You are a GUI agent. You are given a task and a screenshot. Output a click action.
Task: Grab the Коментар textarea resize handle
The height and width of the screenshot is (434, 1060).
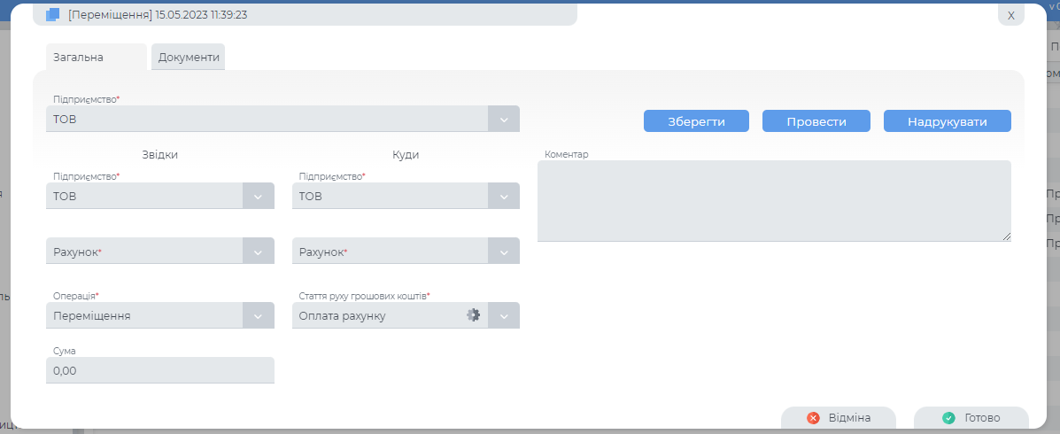tap(1006, 236)
